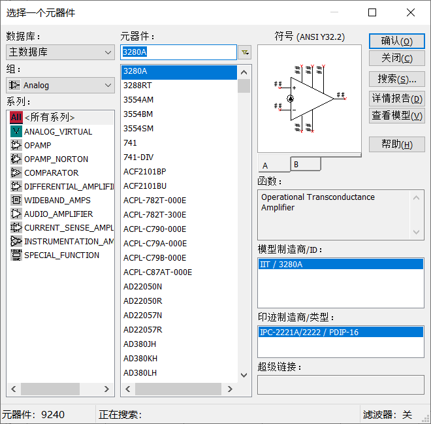Select component ACPL-C87AT-000E
Screen dimensions: 431x424
click(179, 272)
